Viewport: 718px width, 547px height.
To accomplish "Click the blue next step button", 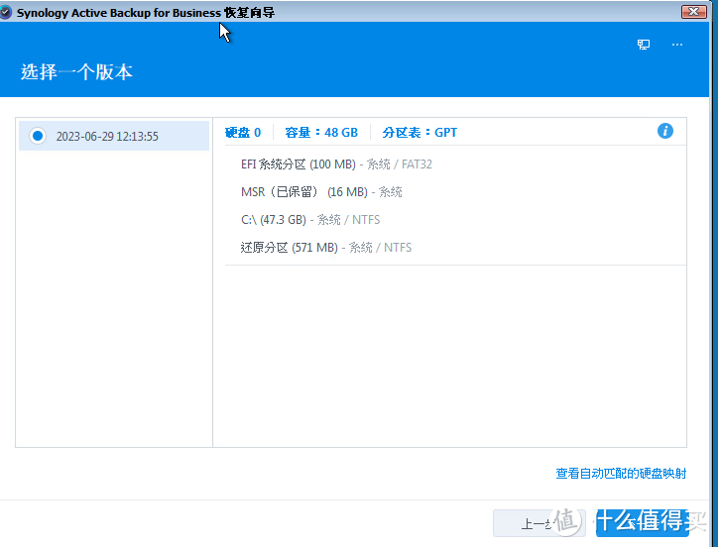I will [642, 523].
